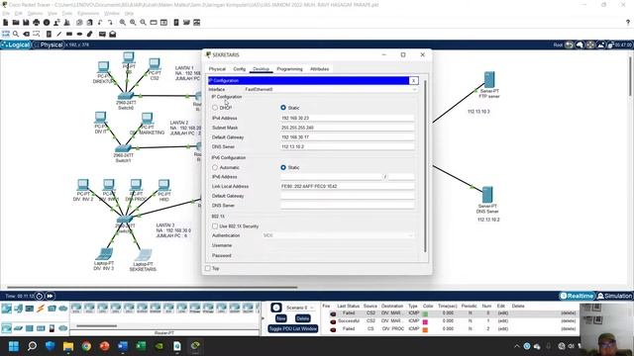Close the IP Configuration panel X

413,81
